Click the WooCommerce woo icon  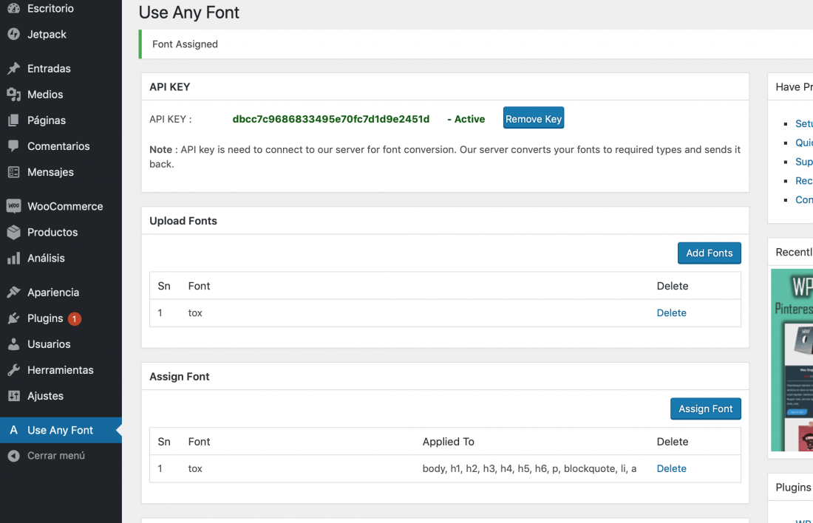pyautogui.click(x=14, y=206)
